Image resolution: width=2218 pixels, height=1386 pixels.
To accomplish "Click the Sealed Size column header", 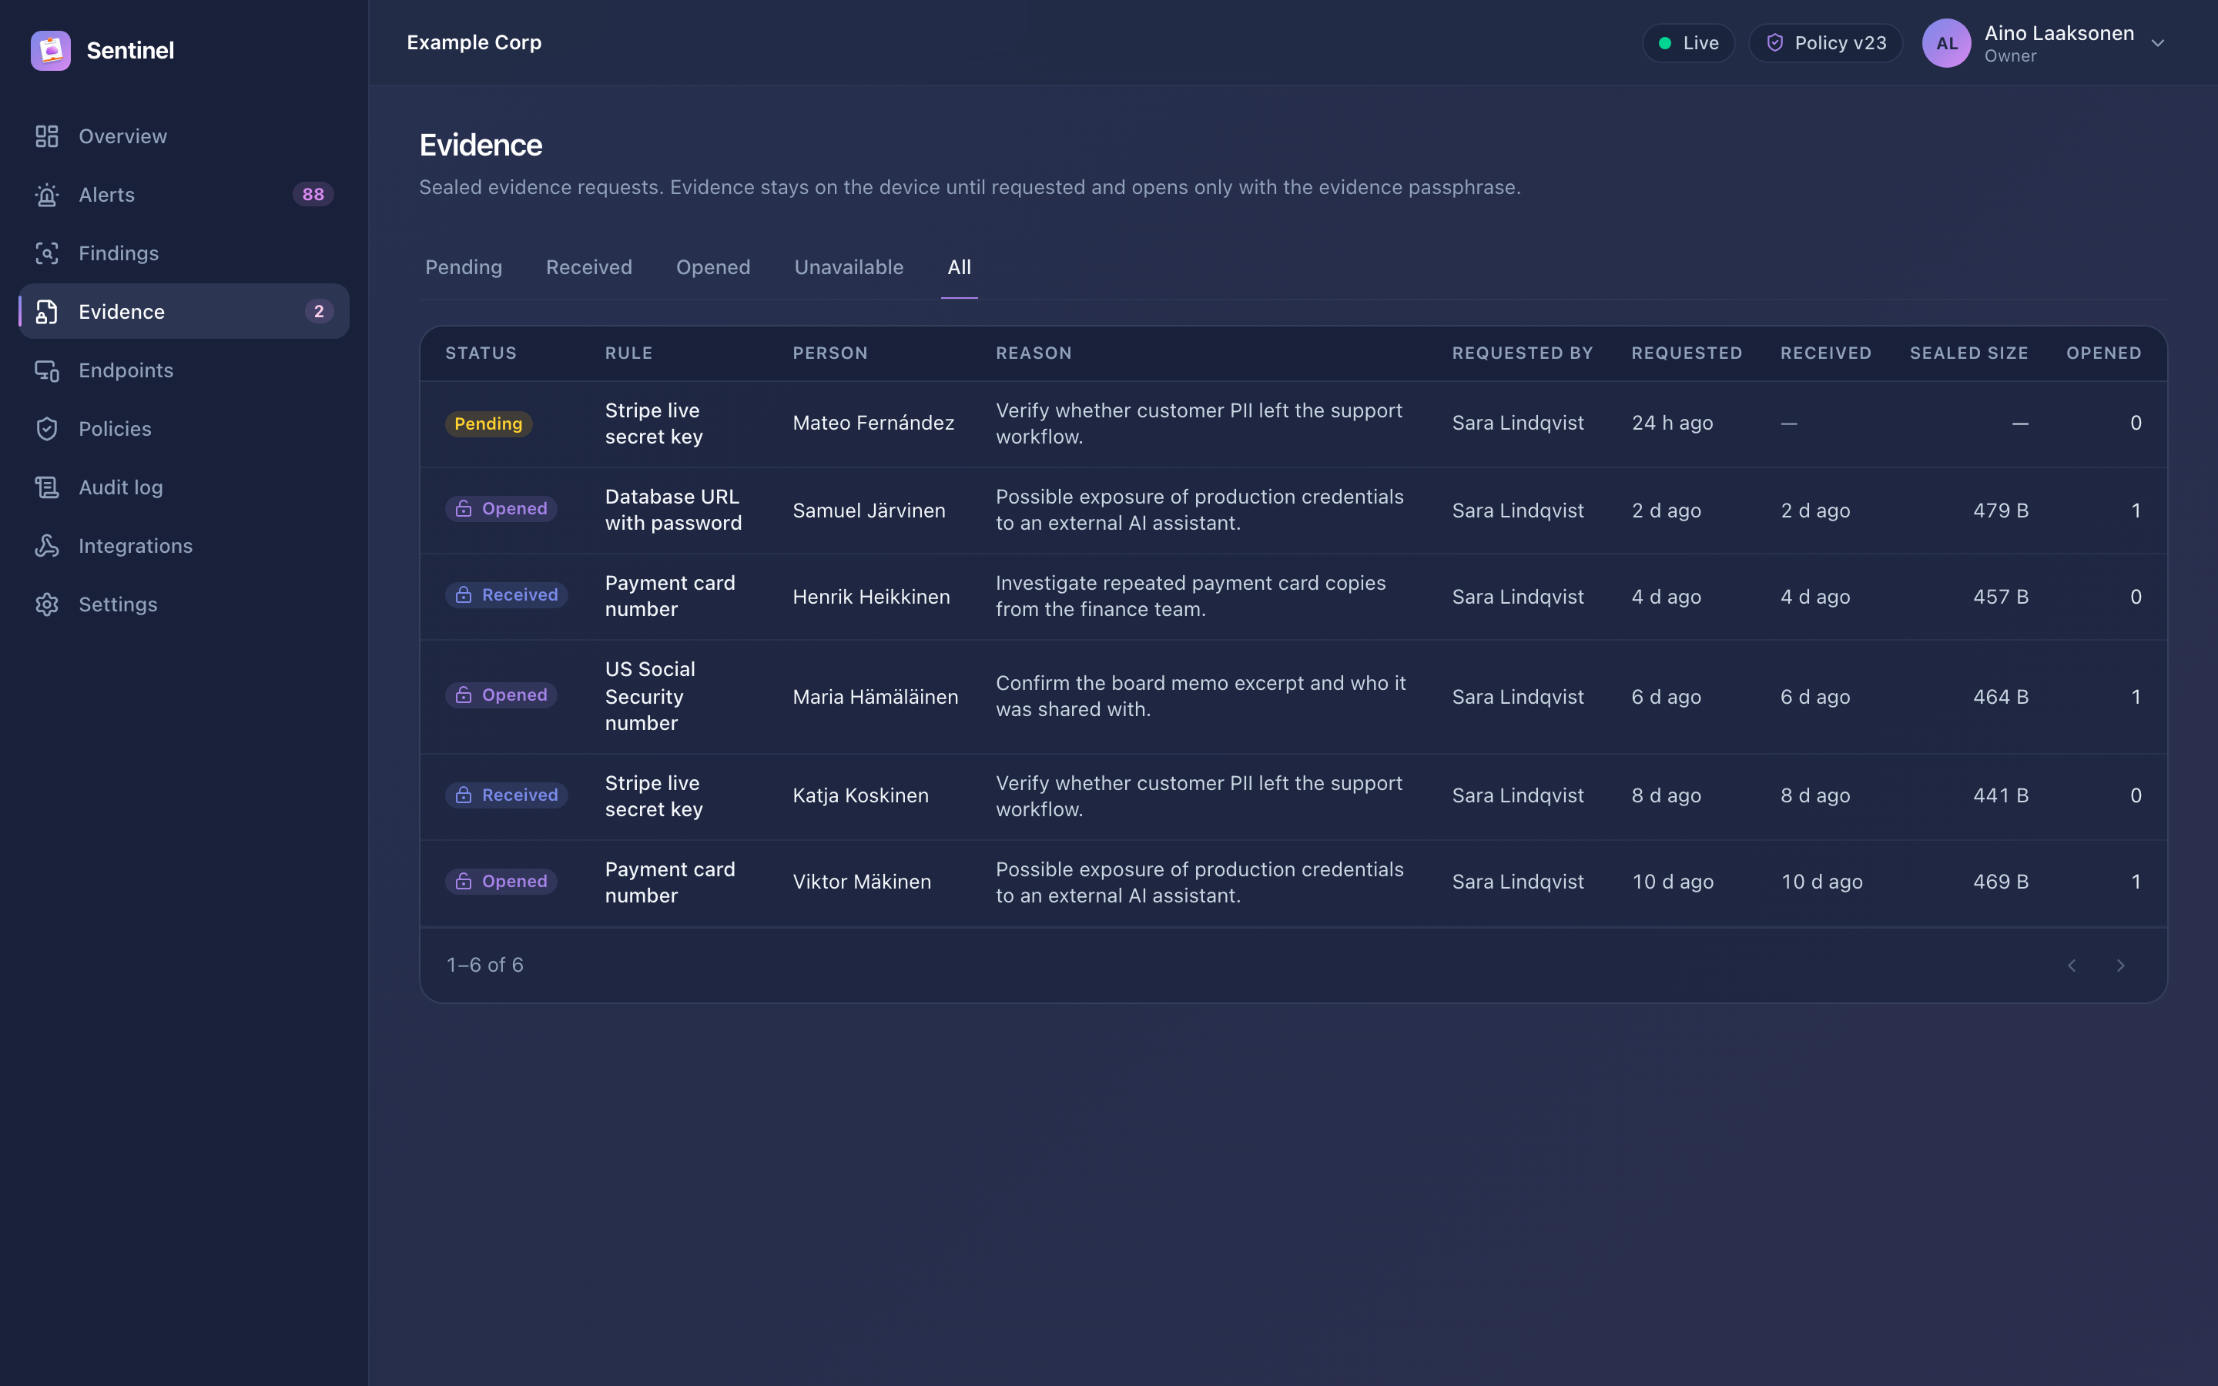I will 1968,353.
